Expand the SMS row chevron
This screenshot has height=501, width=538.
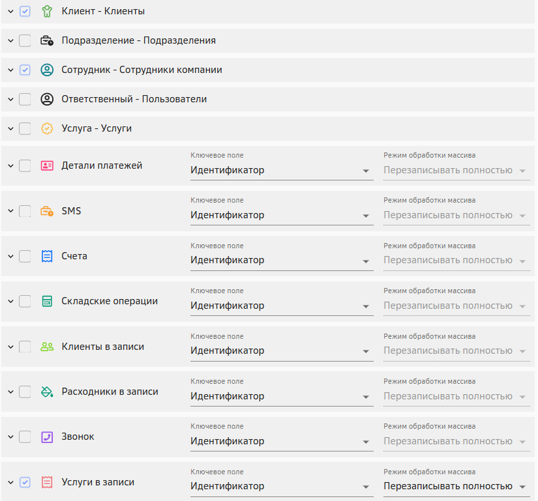pos(10,210)
